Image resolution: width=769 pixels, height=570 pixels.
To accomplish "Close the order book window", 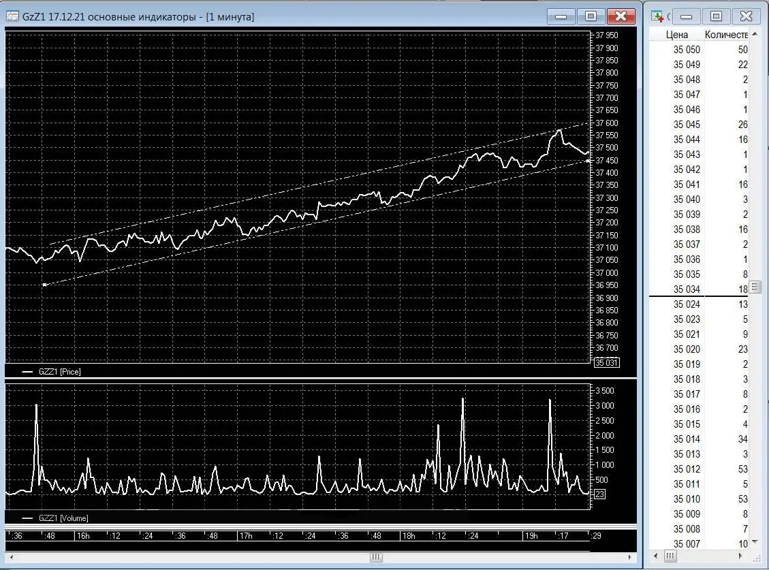I will pos(746,16).
